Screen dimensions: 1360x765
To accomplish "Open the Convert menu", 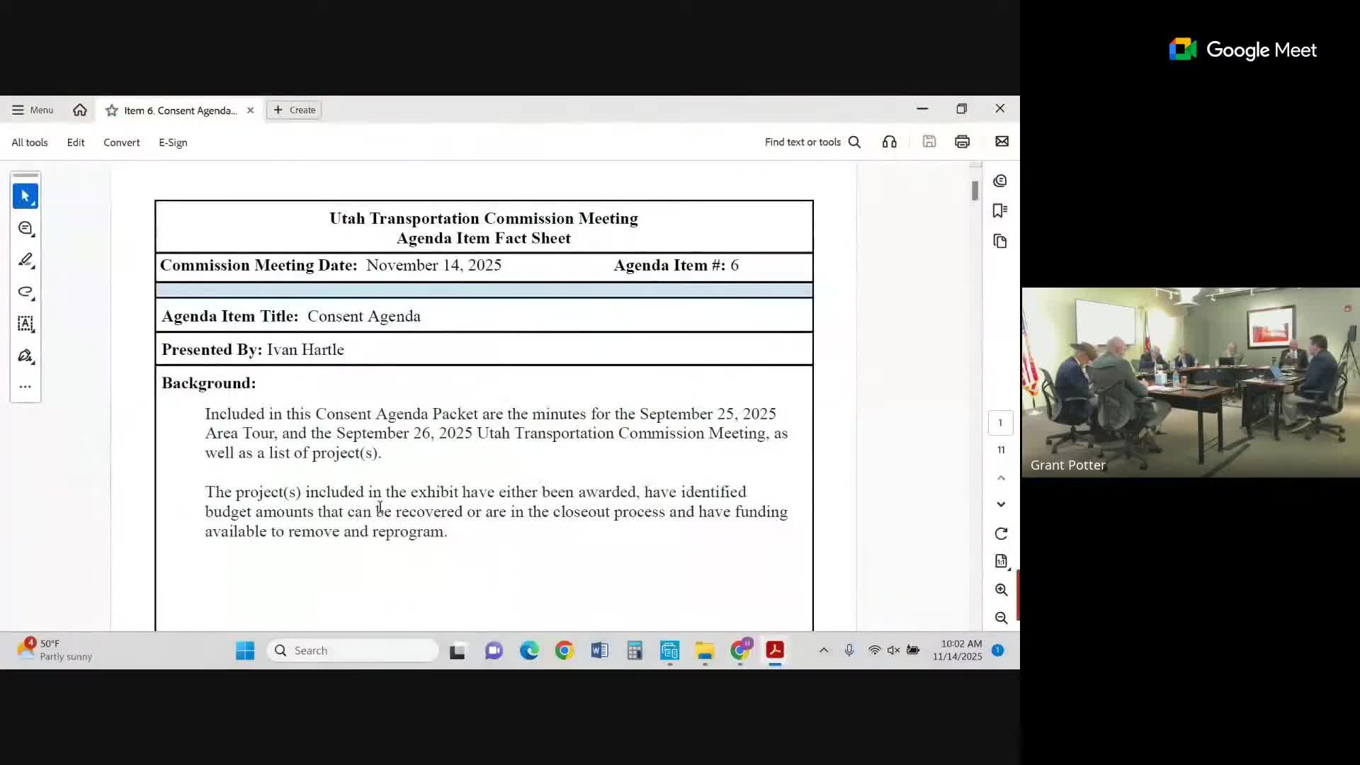I will pos(121,142).
